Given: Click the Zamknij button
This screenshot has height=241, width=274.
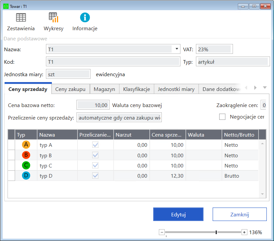Looking at the screenshot, I should 239,215.
